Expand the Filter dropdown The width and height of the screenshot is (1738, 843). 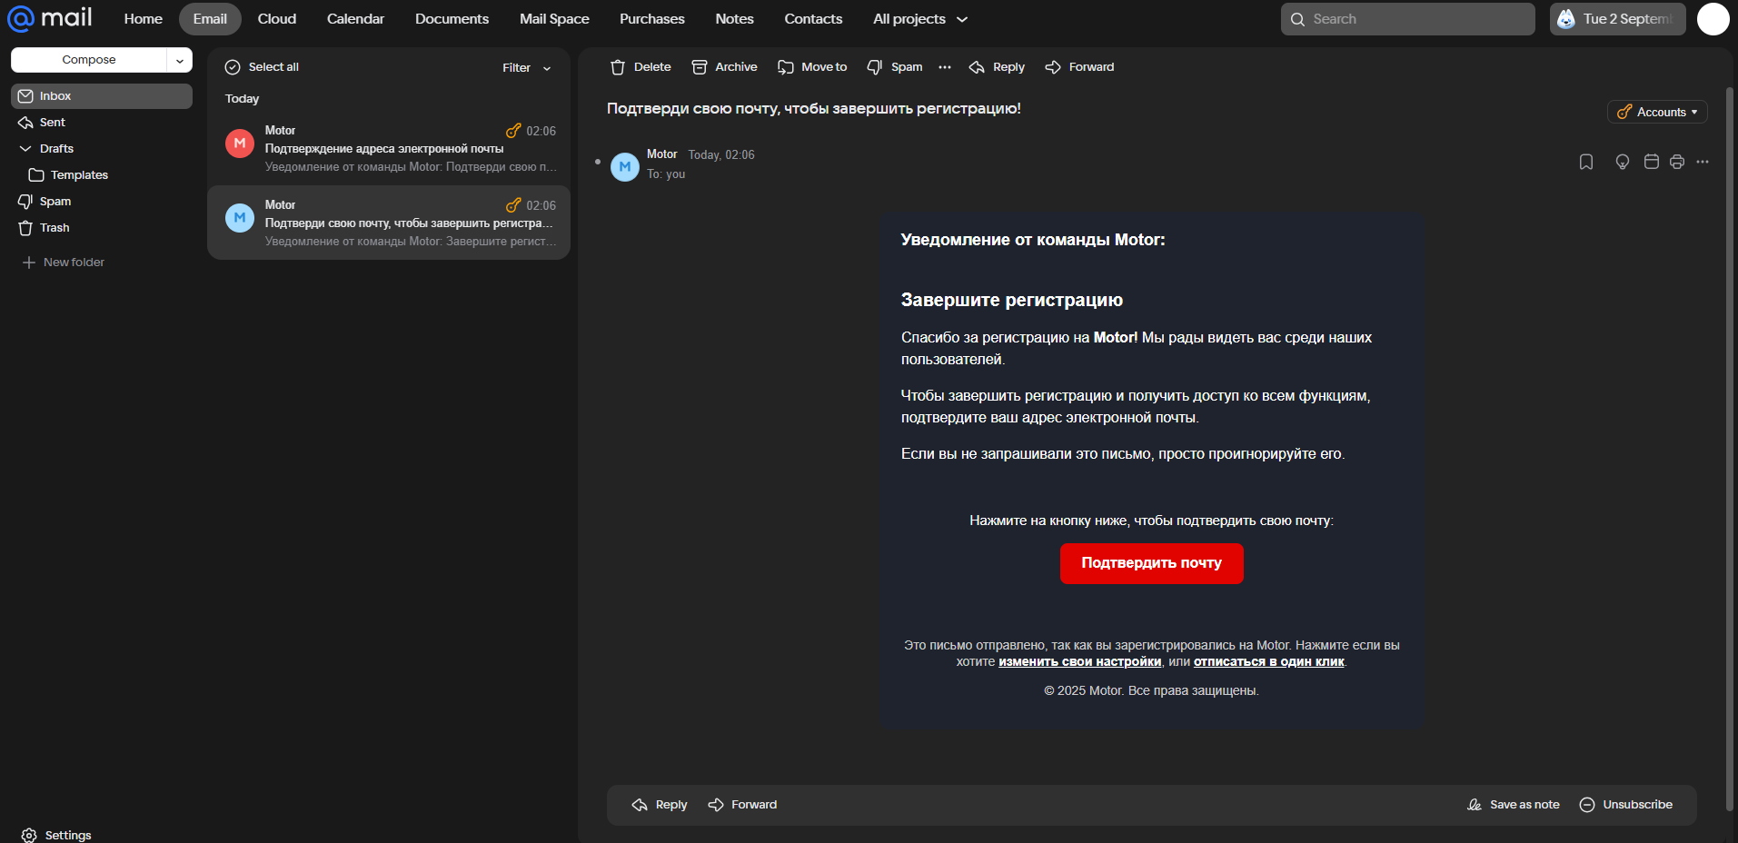527,68
